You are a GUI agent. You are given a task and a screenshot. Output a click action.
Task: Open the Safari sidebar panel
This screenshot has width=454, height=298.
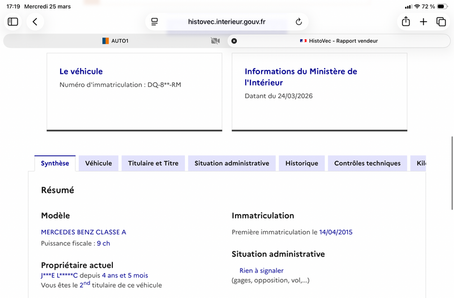click(13, 22)
